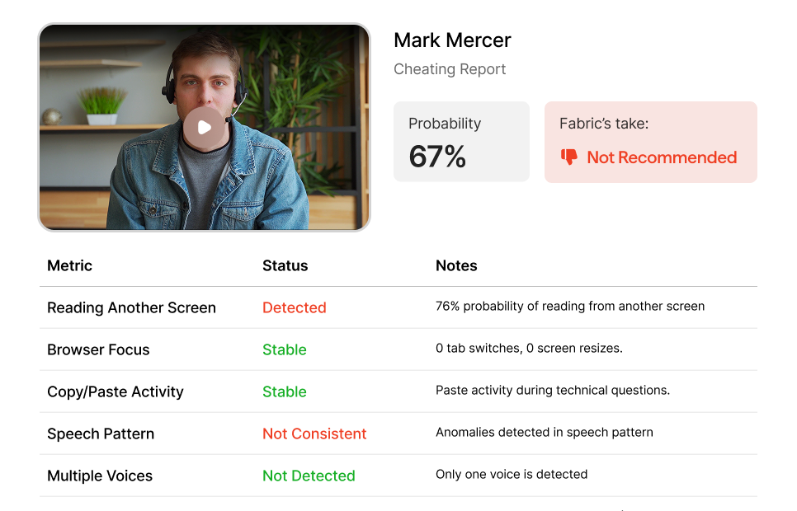Select the Copy/Paste Activity metric
This screenshot has width=797, height=511.
coord(116,391)
